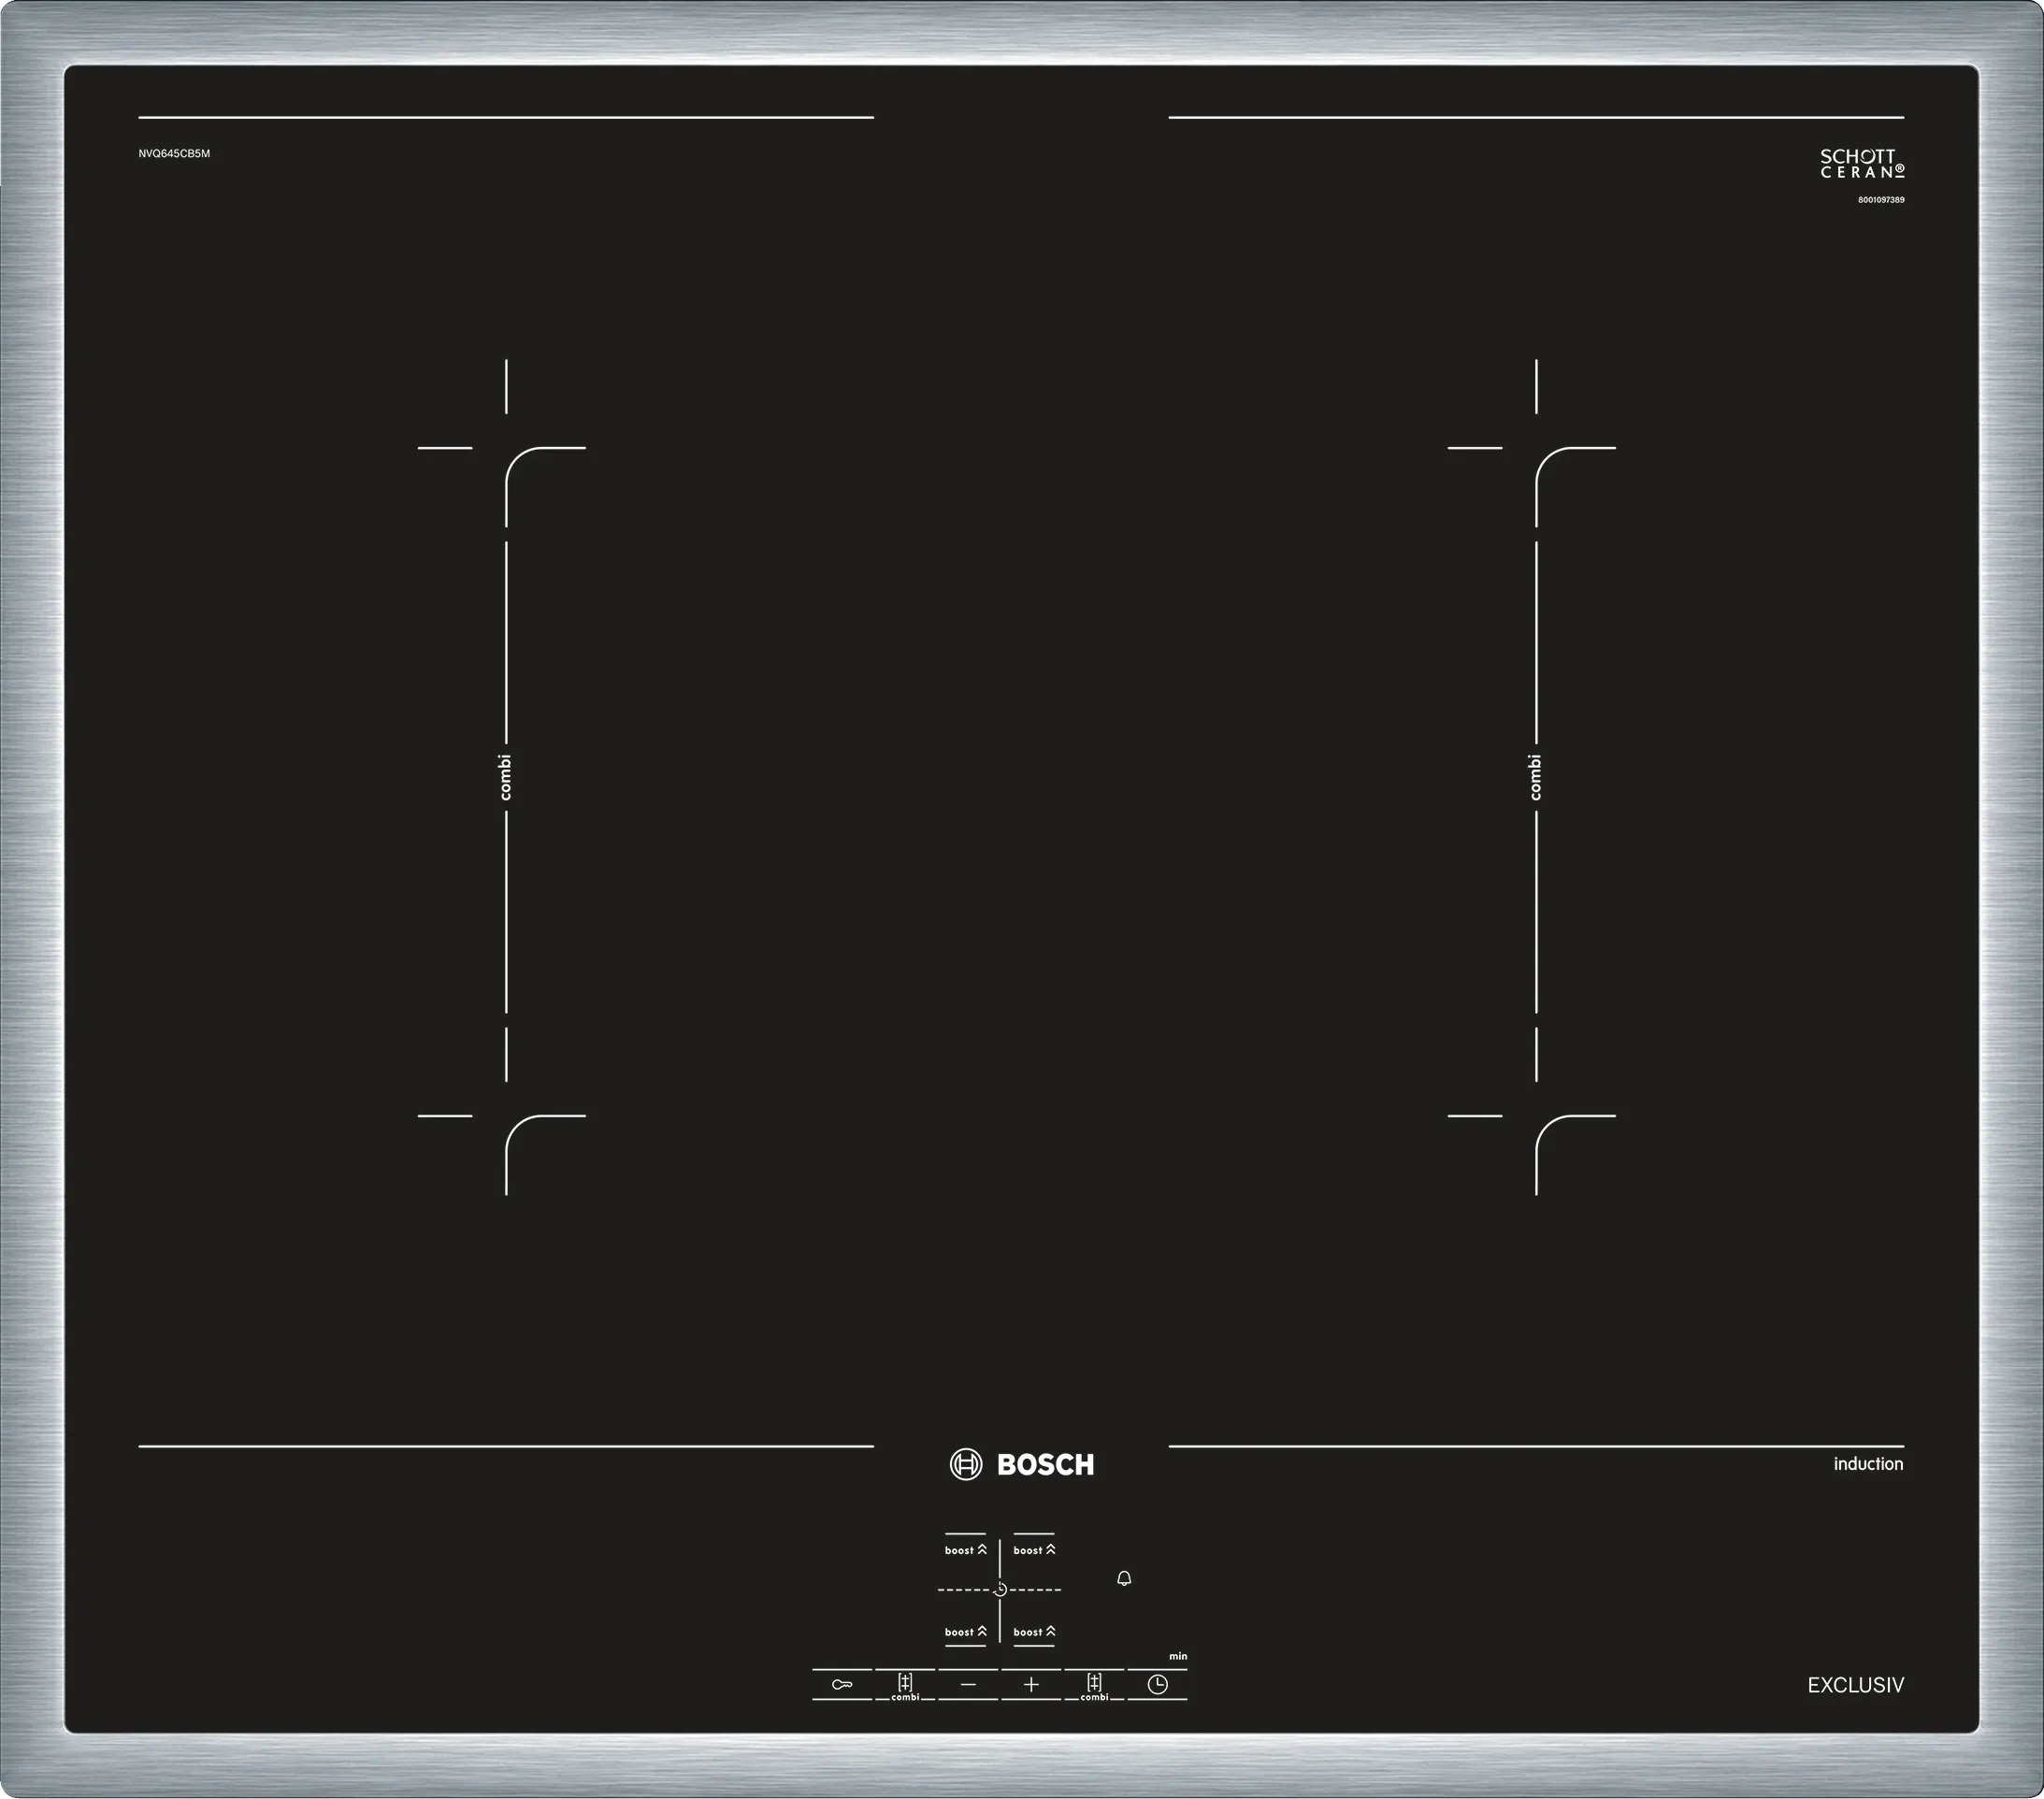The image size is (2044, 1799).
Task: Tap the bell alarm icon
Action: 1124,1579
